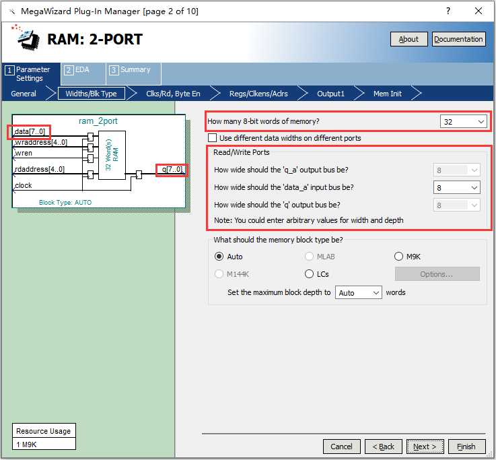Go back with the < Back button

384,447
